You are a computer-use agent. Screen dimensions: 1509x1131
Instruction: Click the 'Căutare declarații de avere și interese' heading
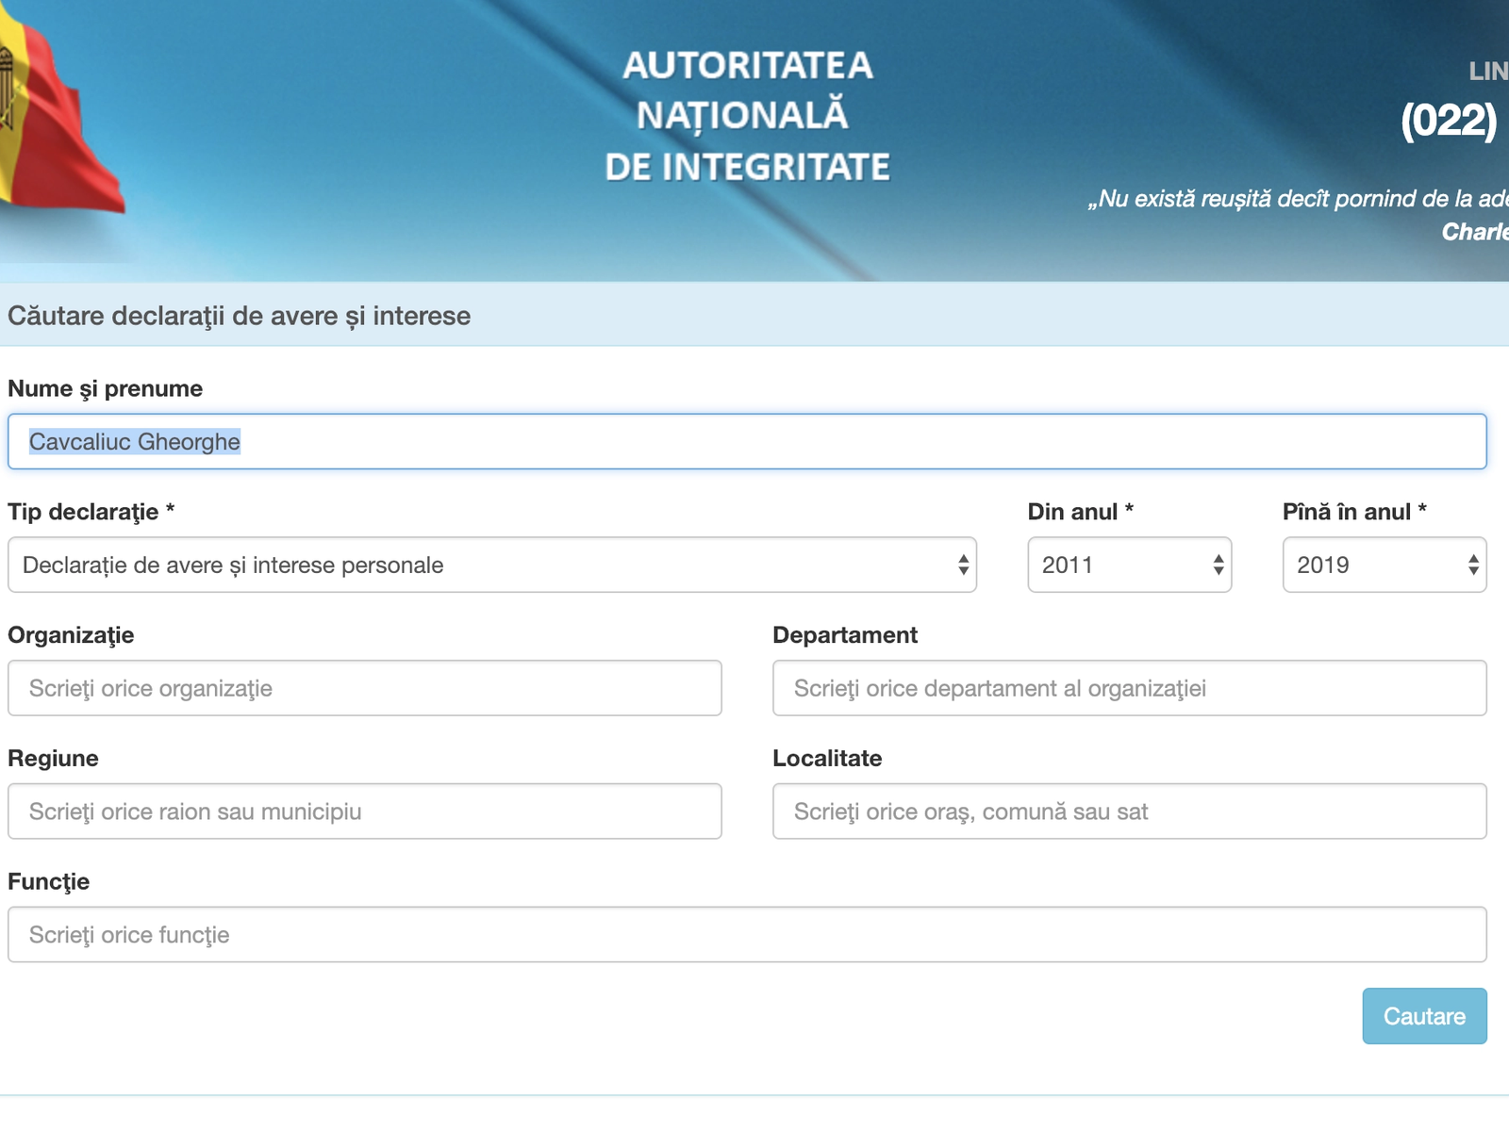(239, 316)
